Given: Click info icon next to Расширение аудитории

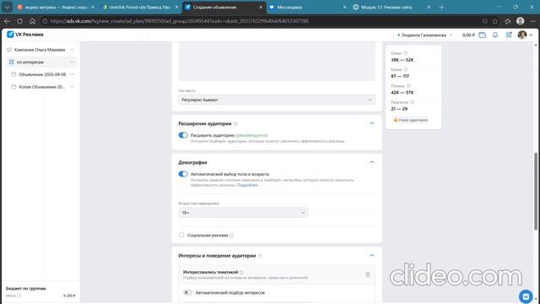Looking at the screenshot, I should [235, 124].
